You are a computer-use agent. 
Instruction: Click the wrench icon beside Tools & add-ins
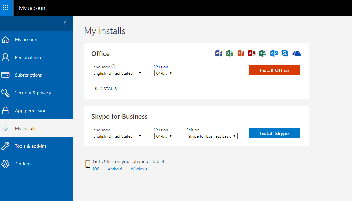point(5,146)
